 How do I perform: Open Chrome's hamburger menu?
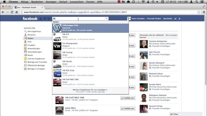pyautogui.click(x=203, y=12)
